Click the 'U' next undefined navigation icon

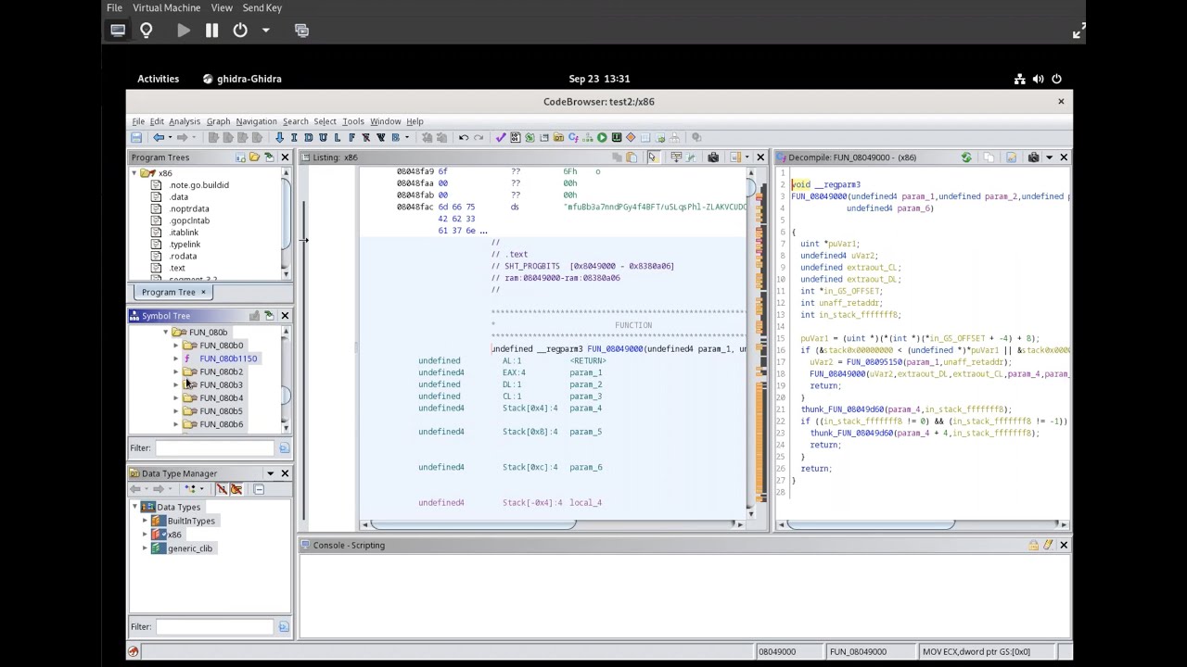point(323,138)
